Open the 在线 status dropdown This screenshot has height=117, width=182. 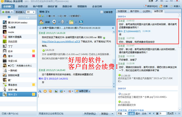8,12
